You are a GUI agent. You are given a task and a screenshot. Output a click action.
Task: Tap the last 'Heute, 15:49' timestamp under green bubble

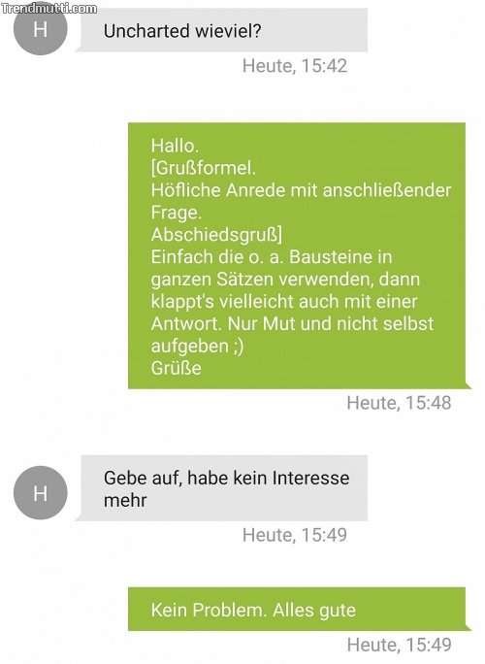[399, 645]
